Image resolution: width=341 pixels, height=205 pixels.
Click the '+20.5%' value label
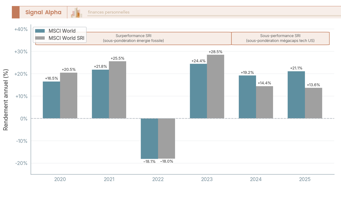68,69
